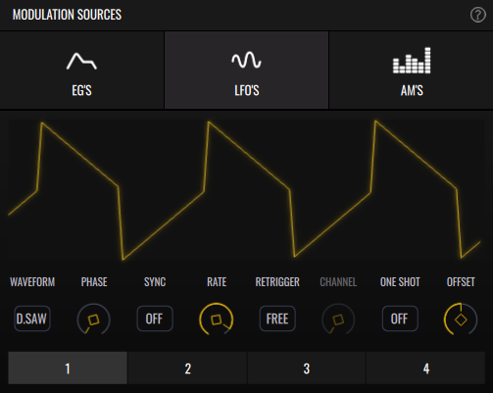Click the LFO'S tab label
This screenshot has width=493, height=393.
point(247,90)
